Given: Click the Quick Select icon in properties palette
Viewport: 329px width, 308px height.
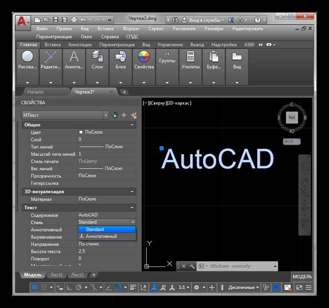Looking at the screenshot, I should (133, 115).
